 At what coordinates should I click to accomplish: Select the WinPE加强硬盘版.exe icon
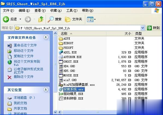pyautogui.click(x=61, y=85)
